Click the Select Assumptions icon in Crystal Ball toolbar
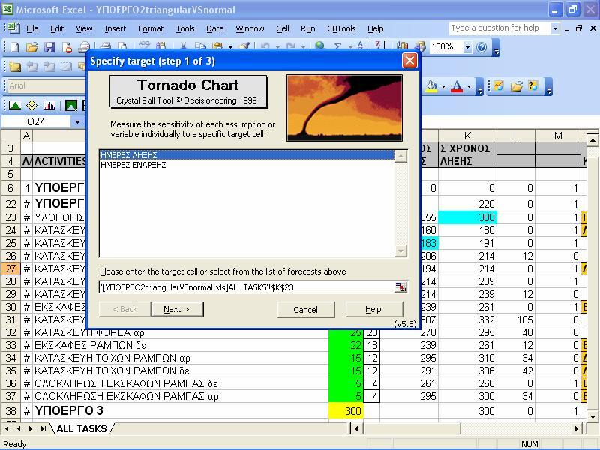The width and height of the screenshot is (600, 450). 71,105
